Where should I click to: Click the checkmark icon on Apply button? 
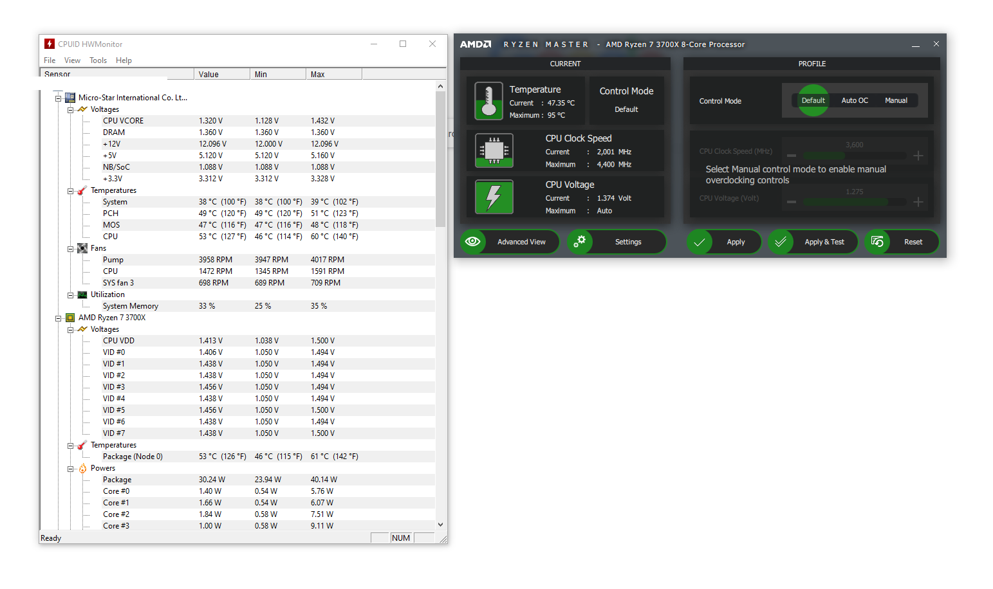[x=700, y=242]
